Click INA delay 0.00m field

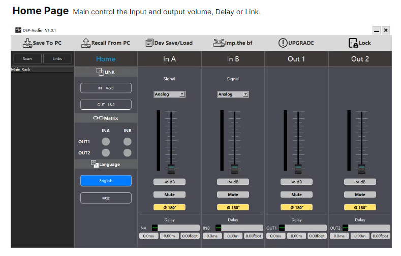[x=169, y=236]
